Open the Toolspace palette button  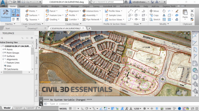click(x=6, y=15)
